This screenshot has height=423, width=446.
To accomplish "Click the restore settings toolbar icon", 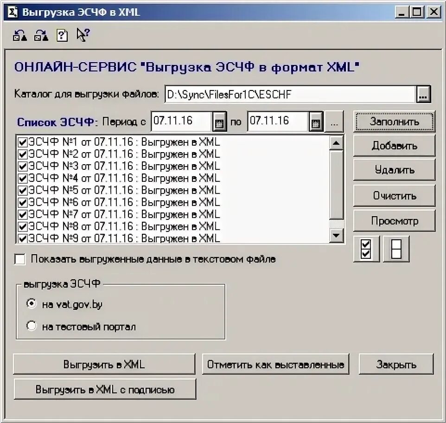I will coord(20,36).
